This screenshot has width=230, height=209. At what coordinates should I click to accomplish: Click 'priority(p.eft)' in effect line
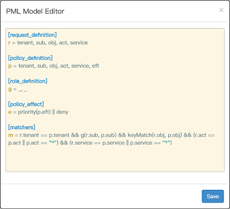point(35,112)
